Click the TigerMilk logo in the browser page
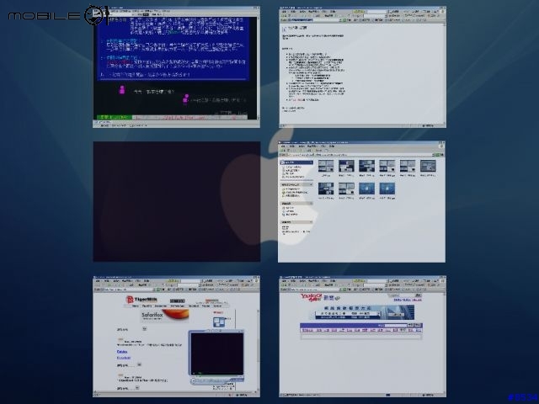Image resolution: width=539 pixels, height=404 pixels. point(141,300)
